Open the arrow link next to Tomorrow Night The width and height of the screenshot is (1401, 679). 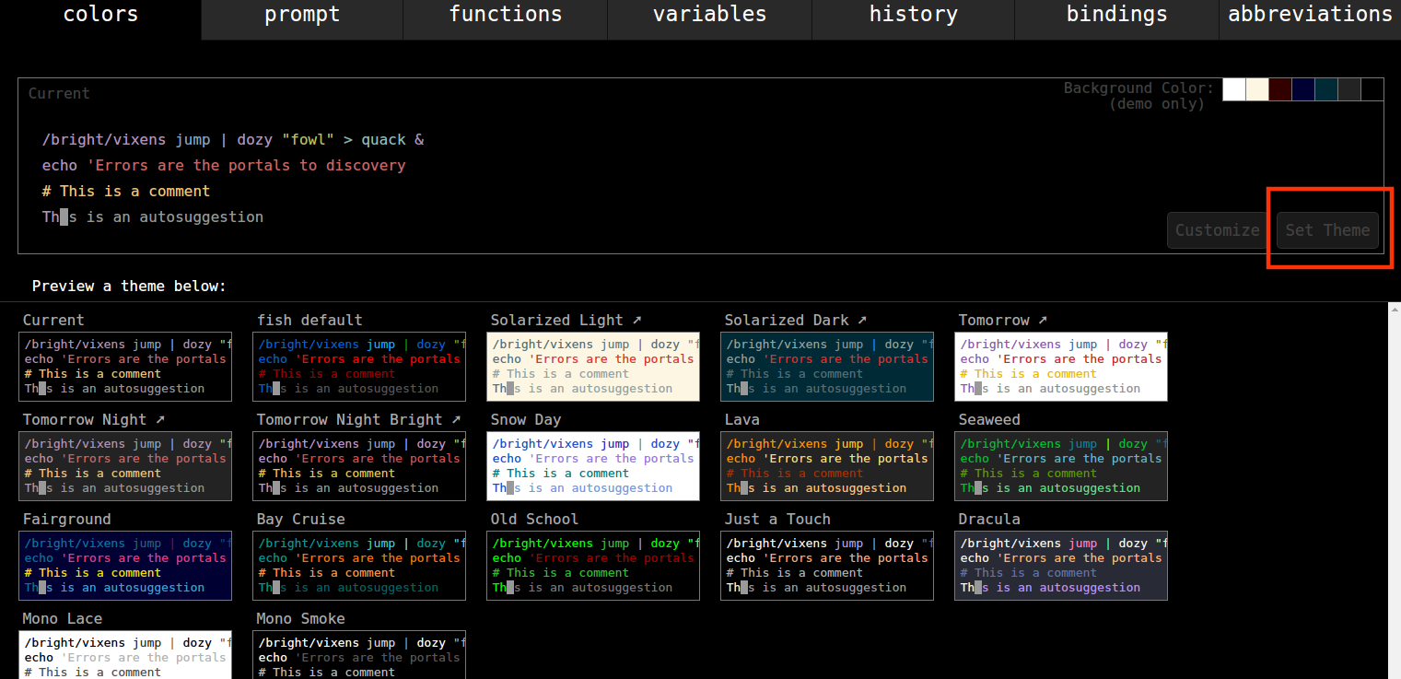click(160, 419)
